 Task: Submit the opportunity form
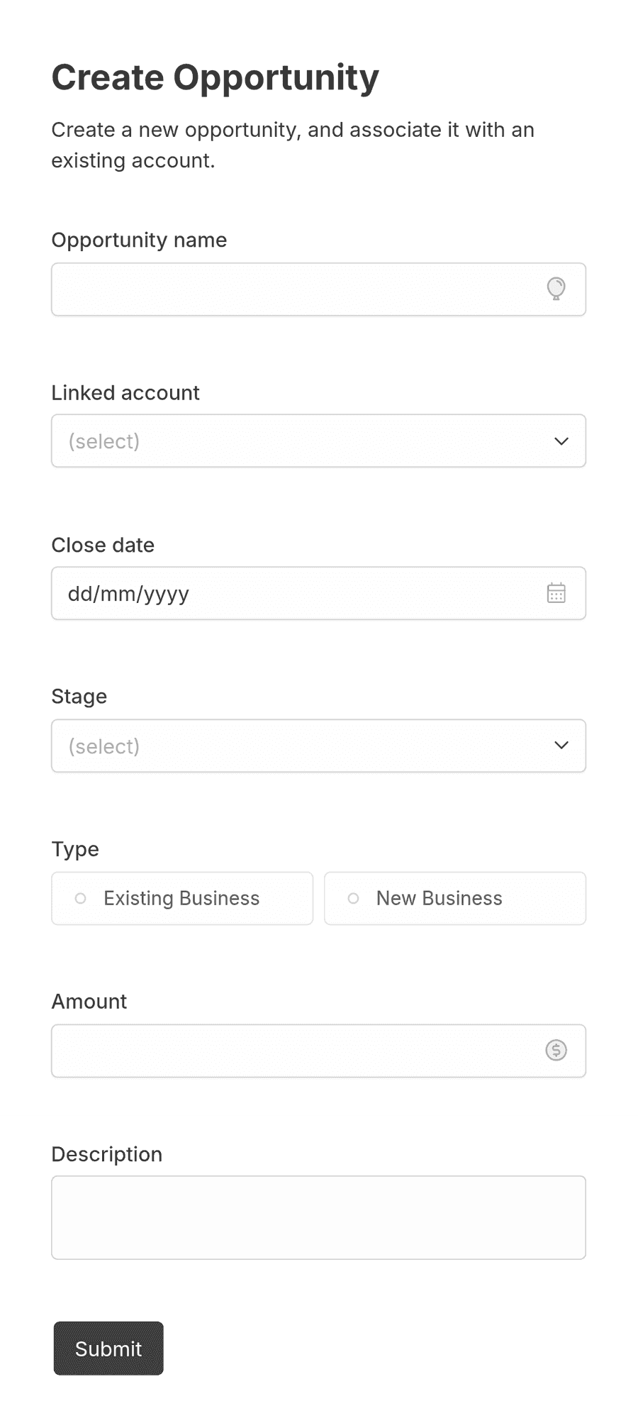[108, 1348]
